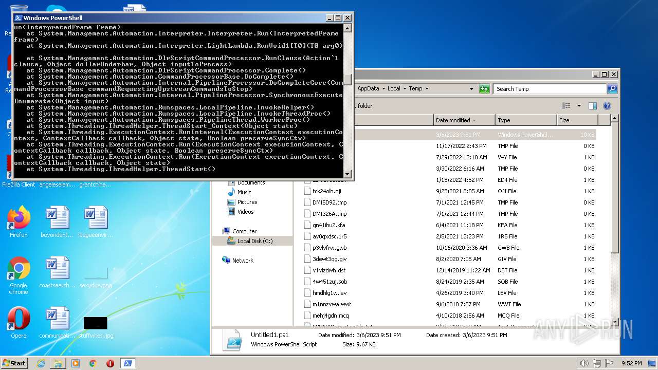Open Firefox desktop shortcut
658x370 pixels.
point(19,222)
